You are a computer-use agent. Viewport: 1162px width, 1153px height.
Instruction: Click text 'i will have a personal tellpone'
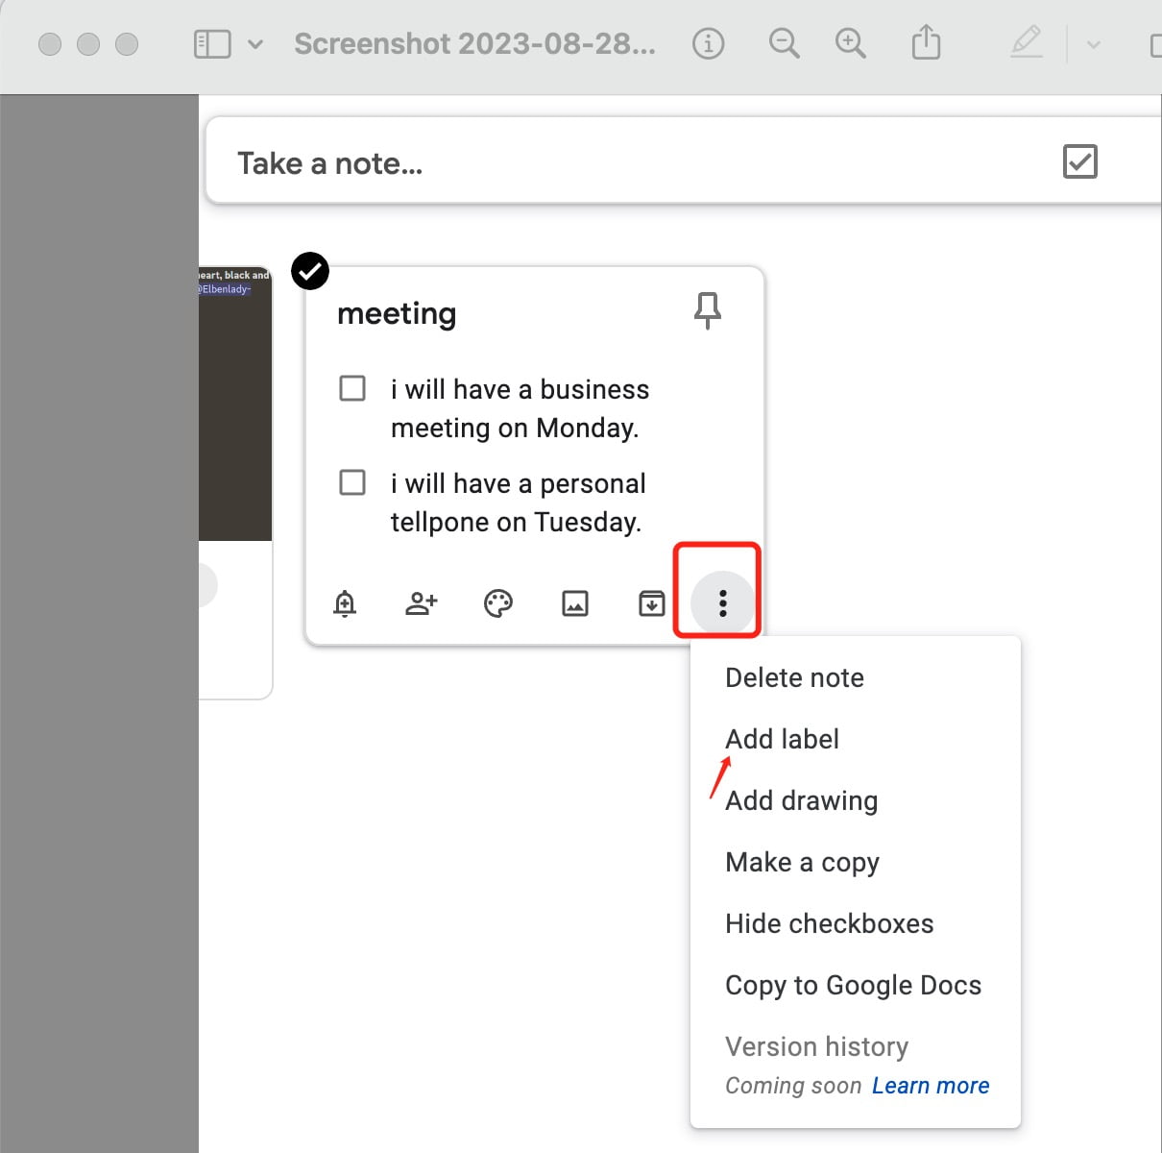pos(518,503)
